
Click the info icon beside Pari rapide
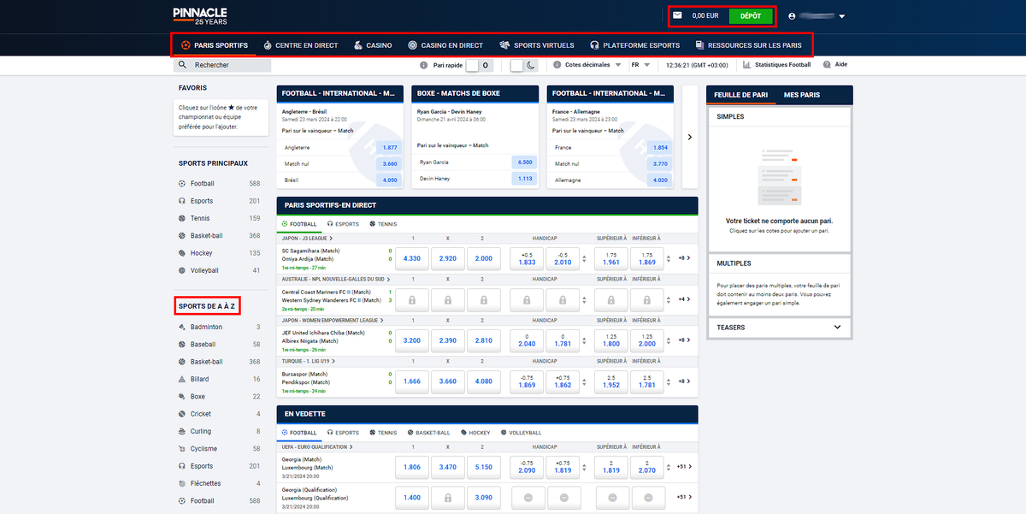point(424,65)
